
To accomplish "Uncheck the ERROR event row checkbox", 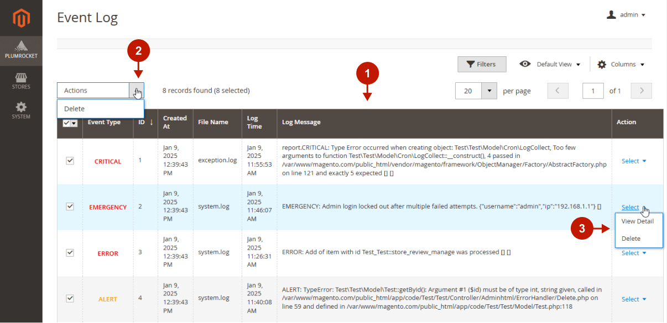I will 70,252.
